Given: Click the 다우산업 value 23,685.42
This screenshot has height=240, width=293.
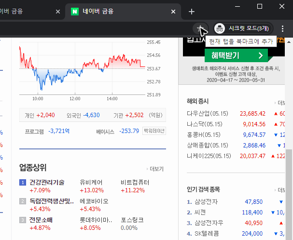Looking at the screenshot, I should click(252, 113).
